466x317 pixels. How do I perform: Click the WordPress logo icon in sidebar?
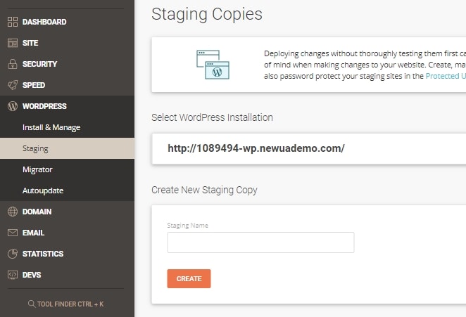[13, 106]
